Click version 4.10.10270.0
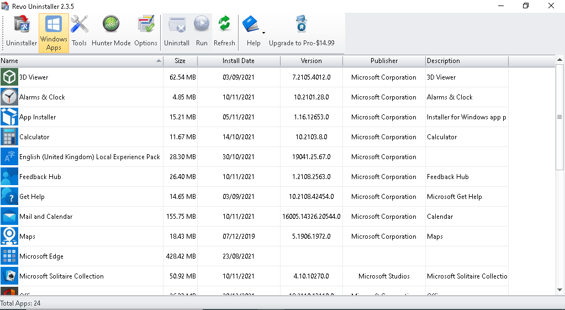The width and height of the screenshot is (565, 310). (311, 276)
